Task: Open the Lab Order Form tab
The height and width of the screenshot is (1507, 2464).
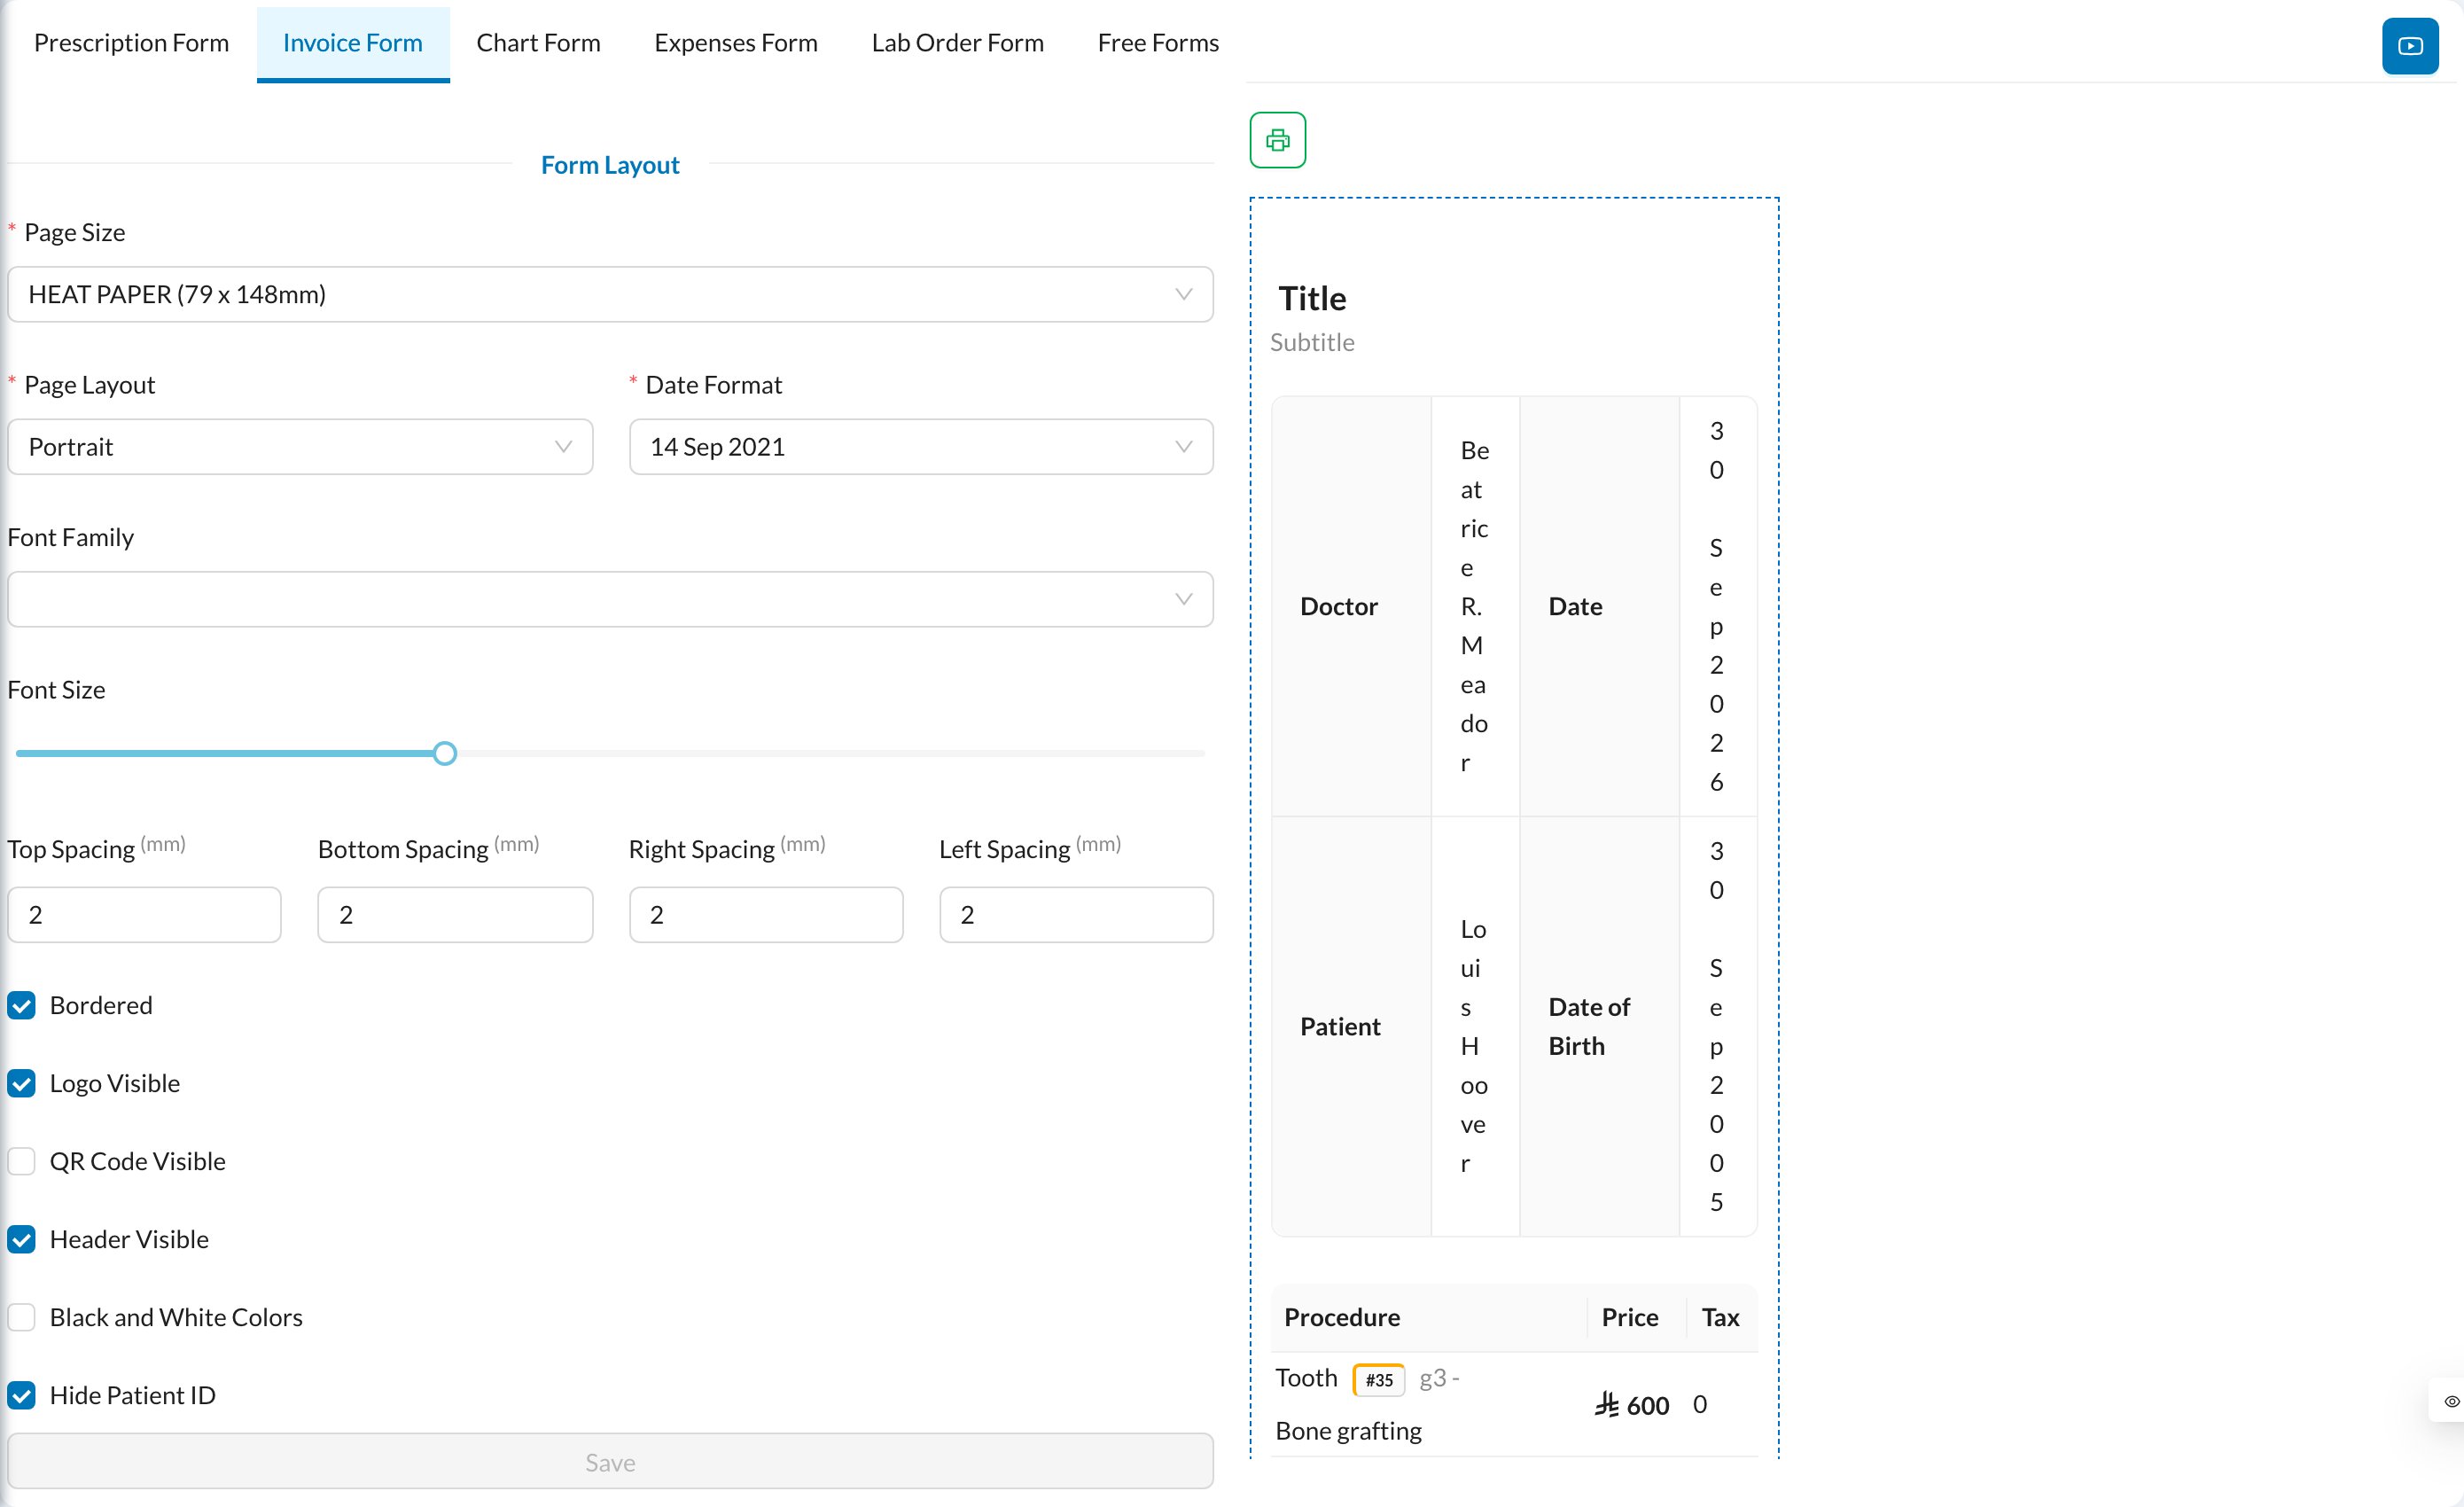Action: (957, 43)
